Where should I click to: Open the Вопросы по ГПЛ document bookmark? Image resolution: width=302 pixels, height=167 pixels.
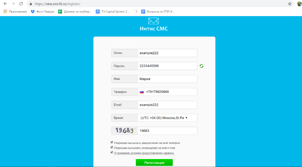pyautogui.click(x=158, y=11)
